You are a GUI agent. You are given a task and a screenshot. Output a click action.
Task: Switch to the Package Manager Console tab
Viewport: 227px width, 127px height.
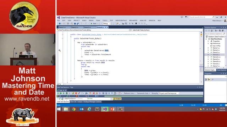(92, 102)
